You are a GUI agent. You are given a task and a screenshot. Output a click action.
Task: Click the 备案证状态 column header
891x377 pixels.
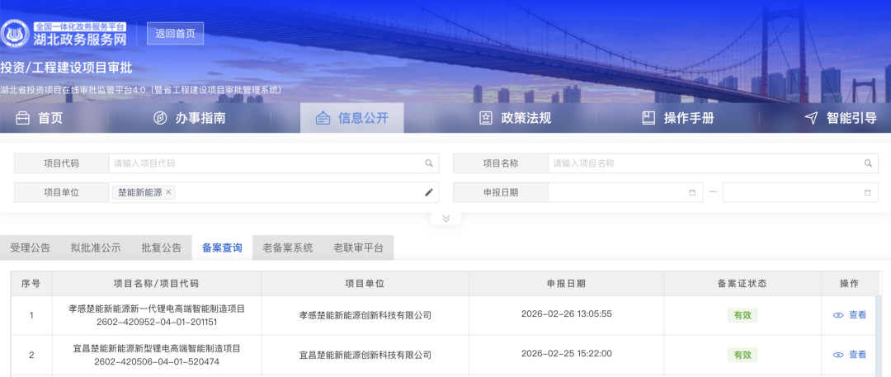(742, 283)
